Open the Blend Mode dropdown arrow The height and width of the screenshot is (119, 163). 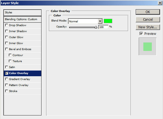coord(100,21)
